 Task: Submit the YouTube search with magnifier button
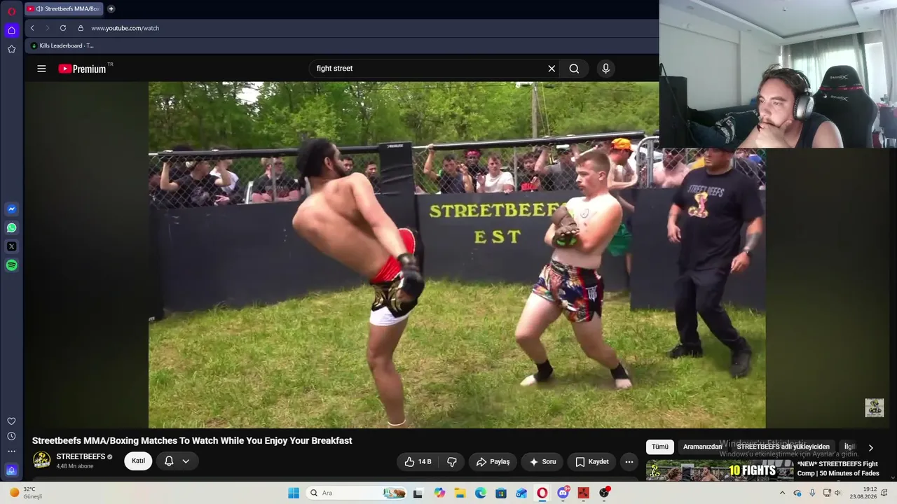(574, 69)
